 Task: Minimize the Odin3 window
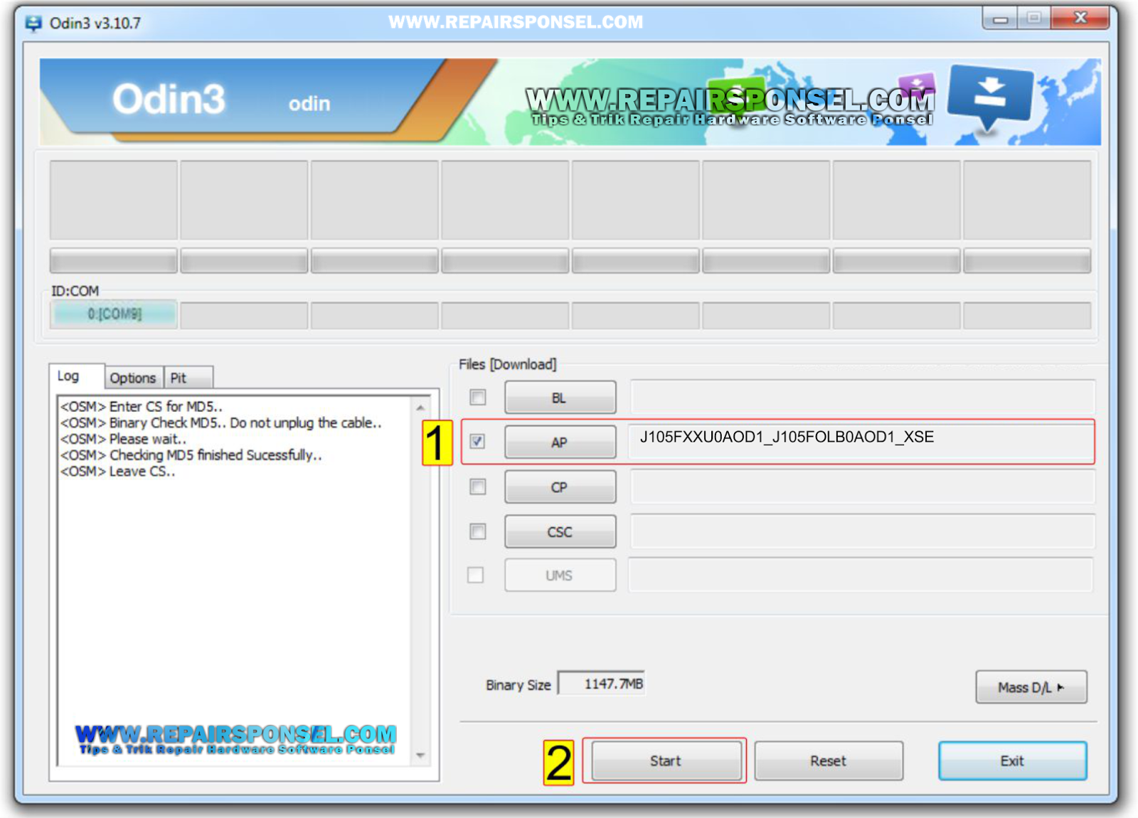coord(1000,19)
